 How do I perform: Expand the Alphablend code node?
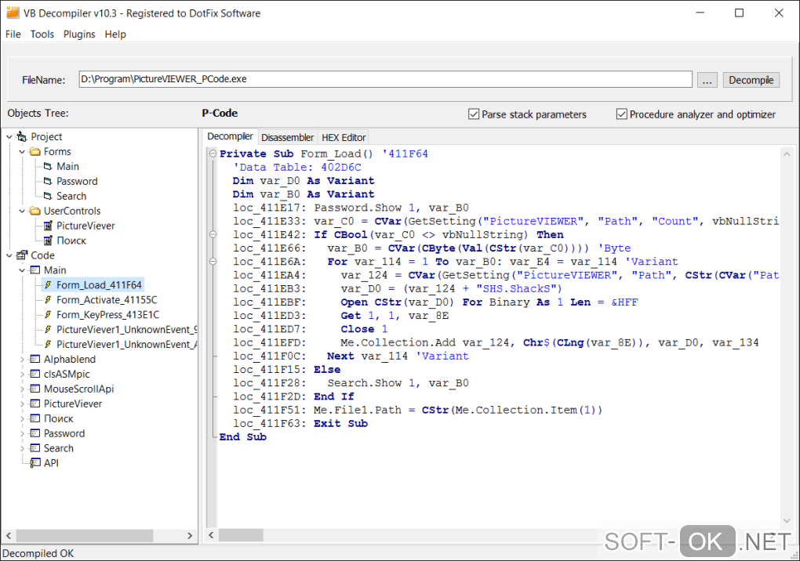(23, 360)
